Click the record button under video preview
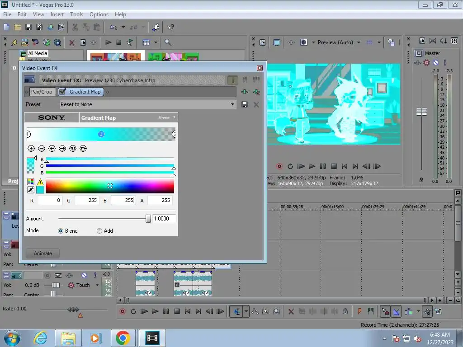The image size is (463, 347). coord(279,166)
